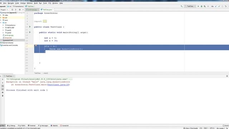Collapse the src folder
Viewport: 229px width, 129px height.
click(1, 23)
